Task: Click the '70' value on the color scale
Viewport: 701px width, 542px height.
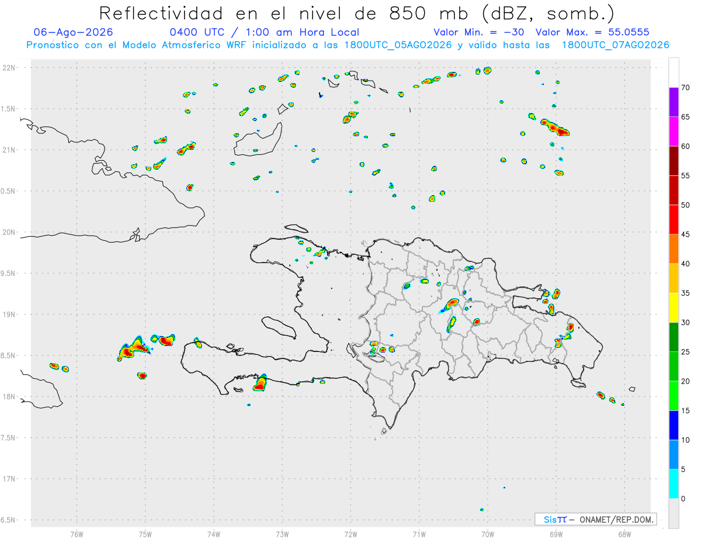Action: coord(685,88)
